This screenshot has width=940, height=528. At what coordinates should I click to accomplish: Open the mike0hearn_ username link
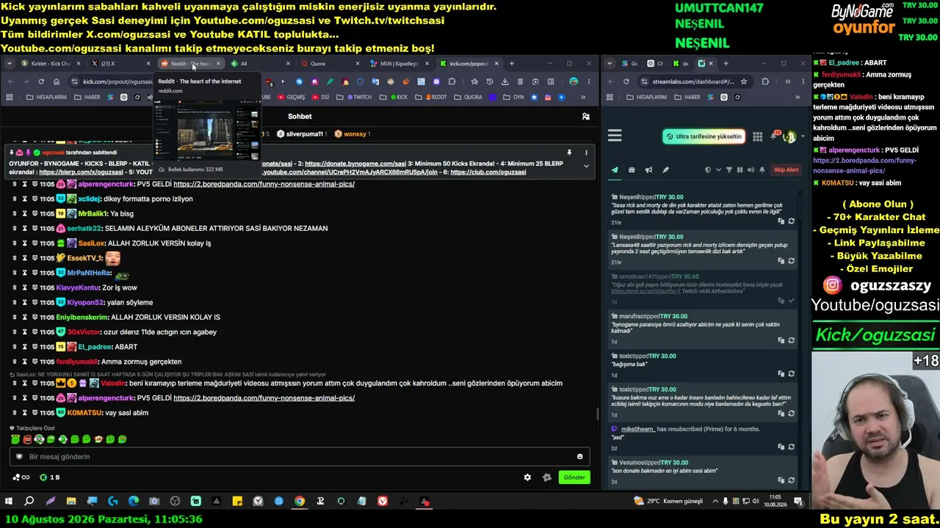(638, 429)
